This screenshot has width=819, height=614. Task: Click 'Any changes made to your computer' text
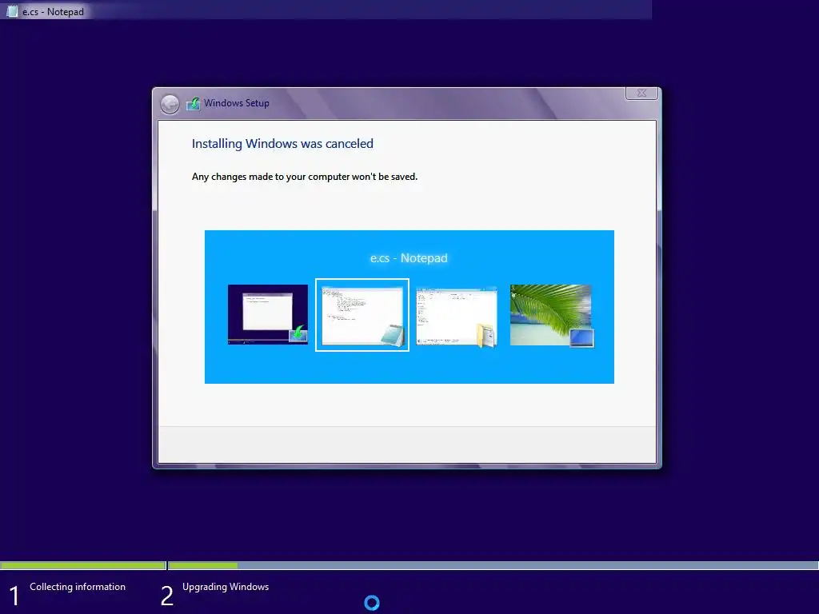click(305, 177)
